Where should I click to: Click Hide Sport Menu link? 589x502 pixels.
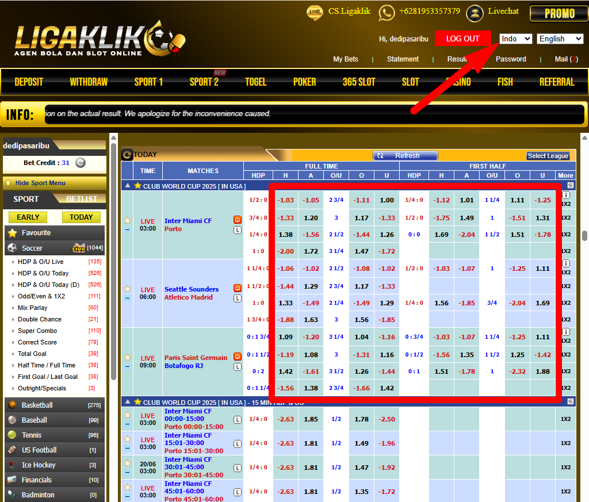[x=40, y=183]
